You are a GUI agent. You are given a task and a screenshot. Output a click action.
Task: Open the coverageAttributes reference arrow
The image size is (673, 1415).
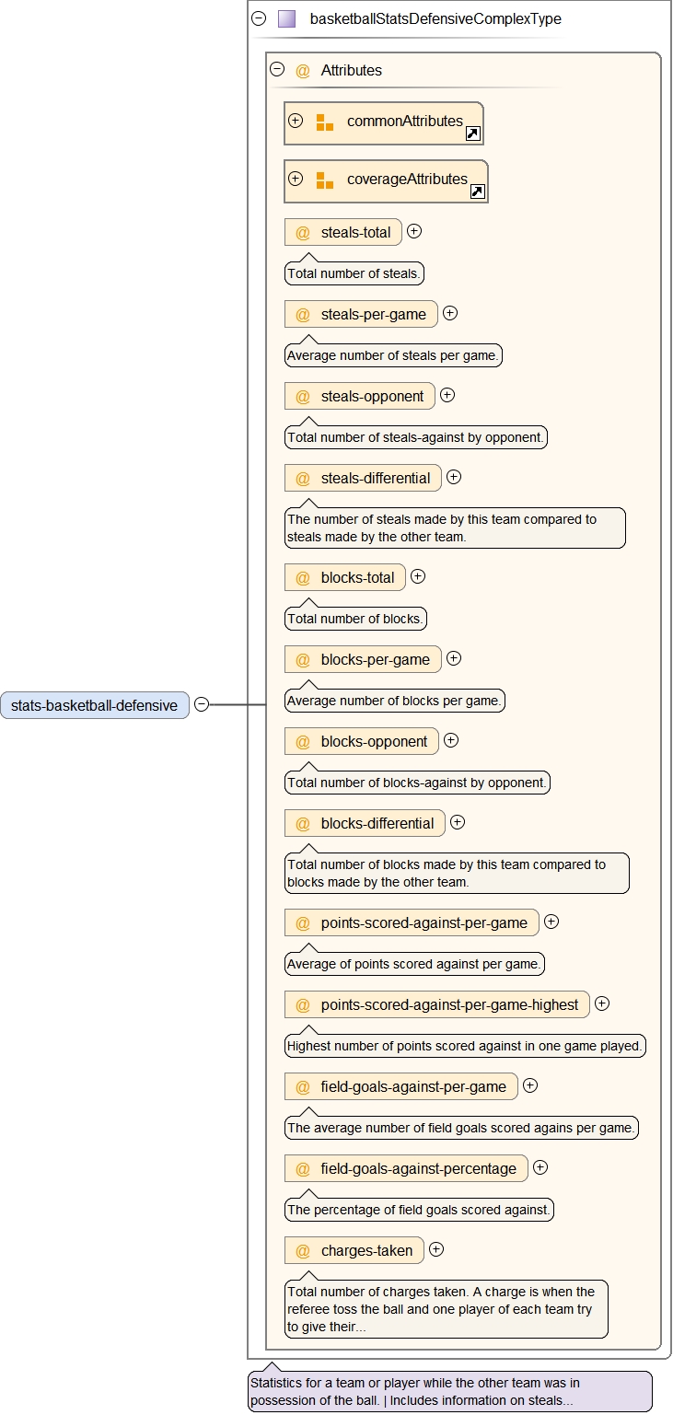[x=477, y=191]
